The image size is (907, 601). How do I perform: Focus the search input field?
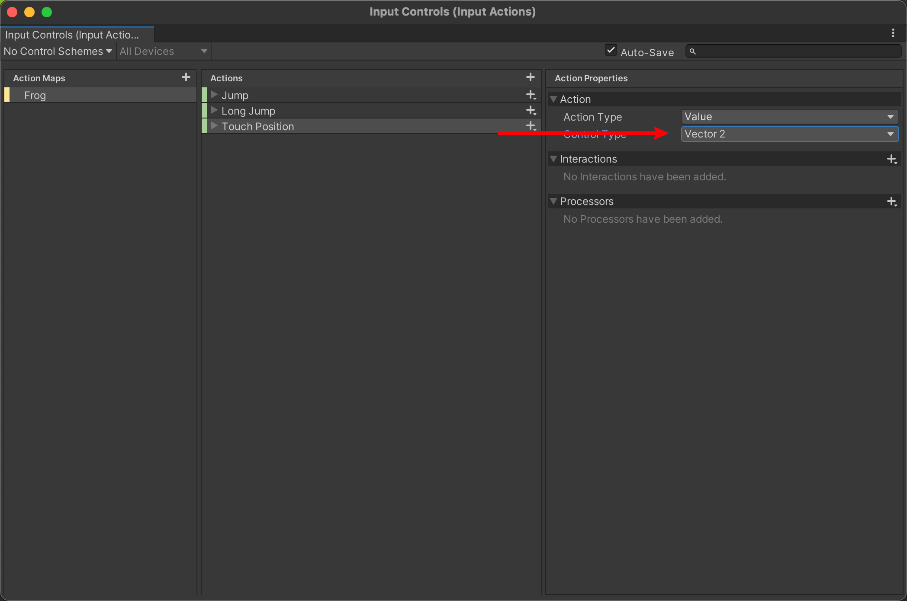(794, 51)
